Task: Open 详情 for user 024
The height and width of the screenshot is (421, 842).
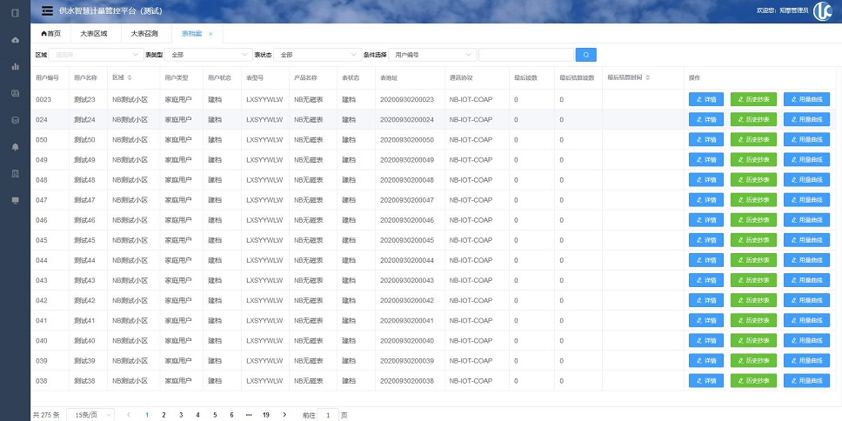Action: pos(706,119)
